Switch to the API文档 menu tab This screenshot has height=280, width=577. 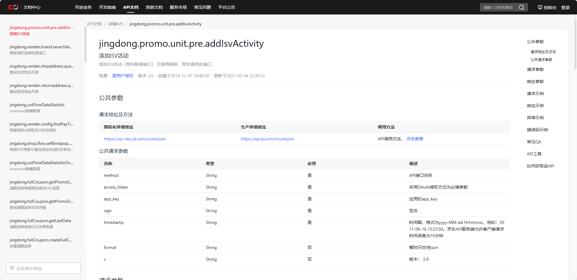(131, 7)
